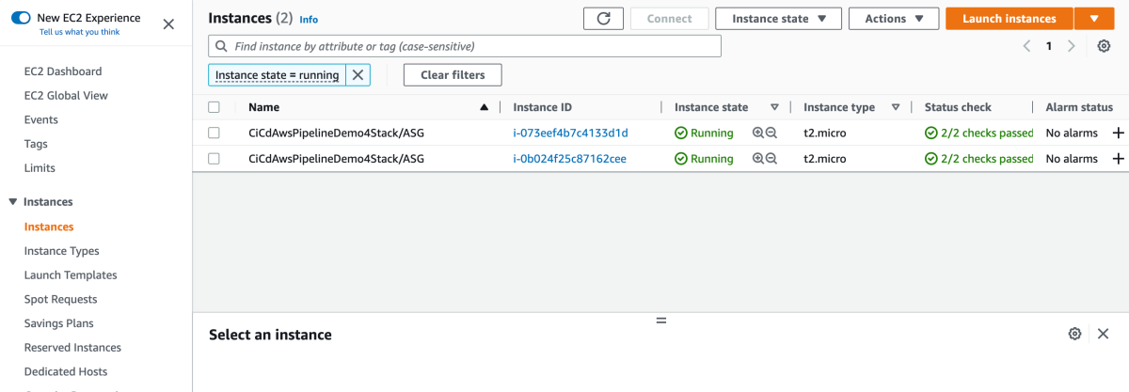The image size is (1129, 392).
Task: Open the Launch instances split-button arrow
Action: [1094, 19]
